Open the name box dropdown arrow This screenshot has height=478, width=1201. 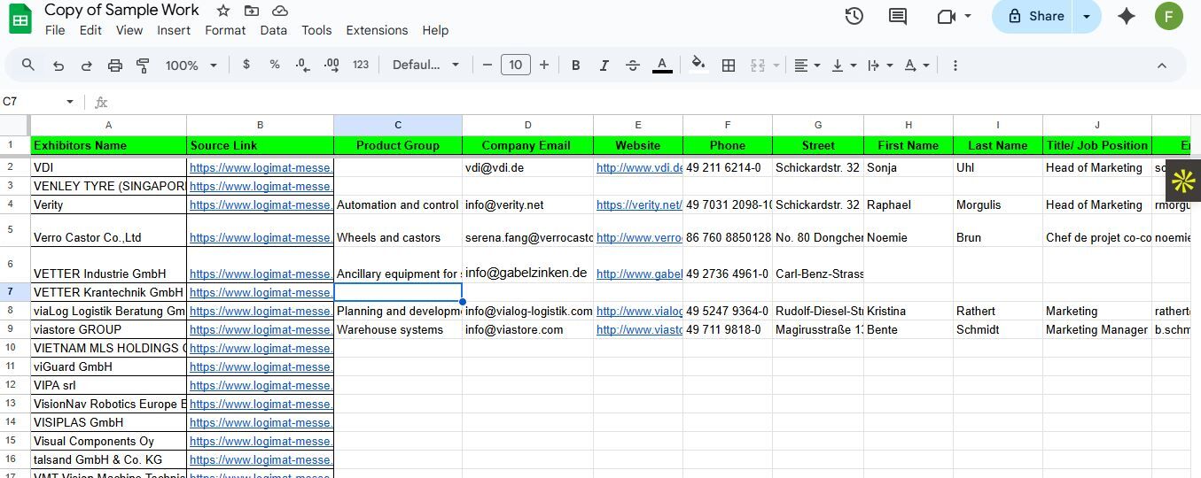[x=70, y=102]
